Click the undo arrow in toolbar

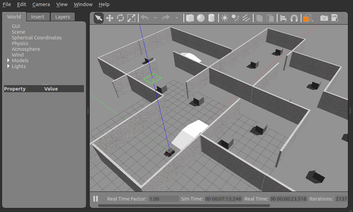tap(145, 18)
